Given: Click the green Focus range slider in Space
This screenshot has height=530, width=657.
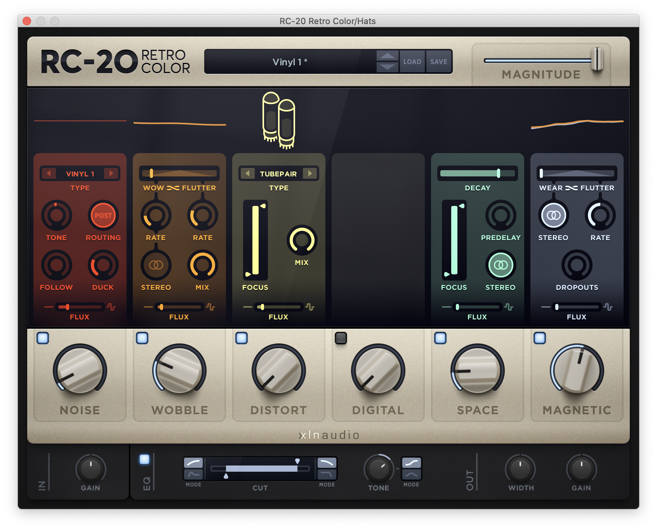Looking at the screenshot, I should (454, 240).
